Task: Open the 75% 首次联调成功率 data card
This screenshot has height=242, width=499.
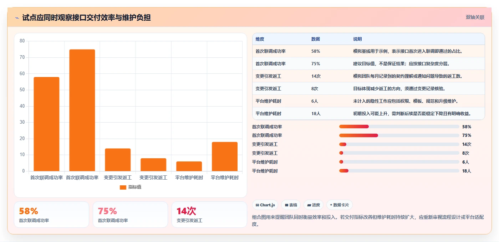Action: coord(130,215)
